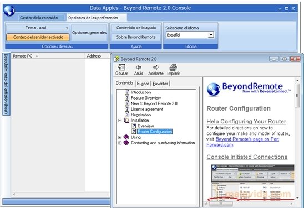
Task: Open the Favoritos tab in help
Action: click(x=160, y=84)
